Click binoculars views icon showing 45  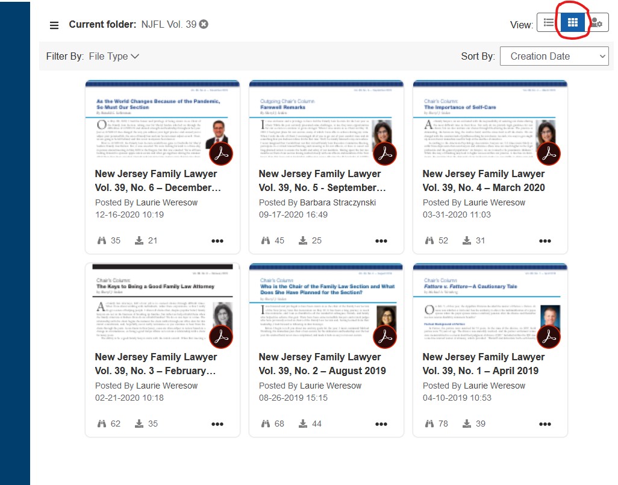pyautogui.click(x=266, y=240)
